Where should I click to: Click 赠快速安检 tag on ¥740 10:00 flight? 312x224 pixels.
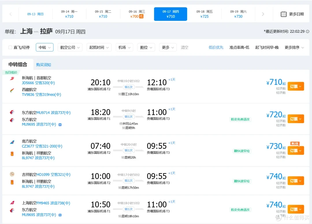(242, 181)
